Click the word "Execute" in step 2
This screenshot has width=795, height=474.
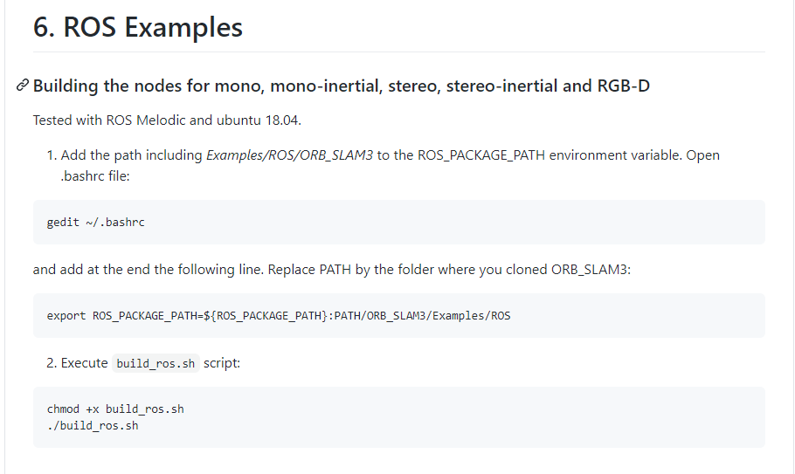pos(85,363)
